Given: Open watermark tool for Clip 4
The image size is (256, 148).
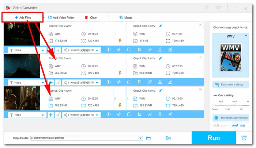Looking at the screenshot, I should coord(160,114).
